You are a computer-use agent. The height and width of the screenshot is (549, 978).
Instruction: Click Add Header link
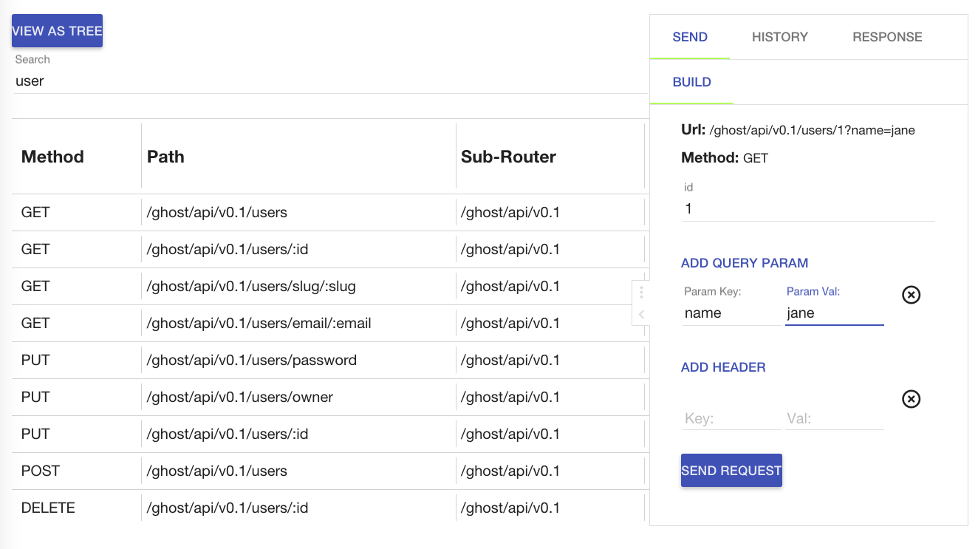[723, 367]
